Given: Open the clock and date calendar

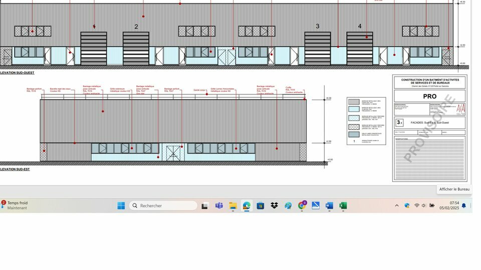Looking at the screenshot, I should [449, 205].
